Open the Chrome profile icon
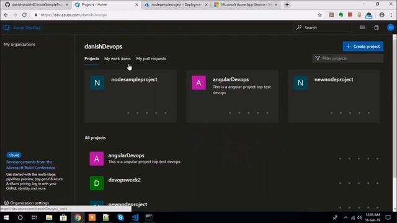Image resolution: width=397 pixels, height=223 pixels. click(x=382, y=15)
